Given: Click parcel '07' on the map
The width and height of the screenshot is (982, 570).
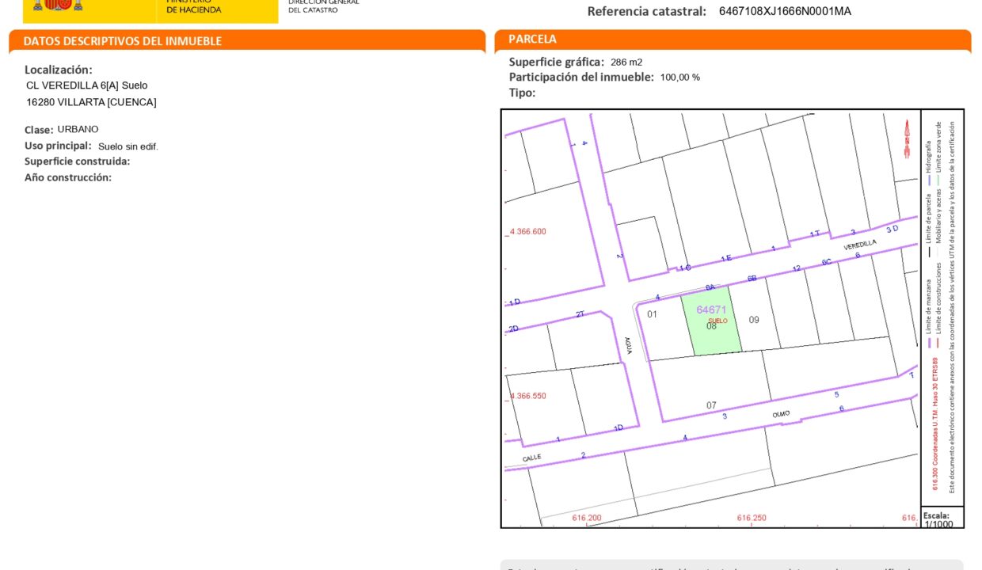Looking at the screenshot, I should 711,405.
